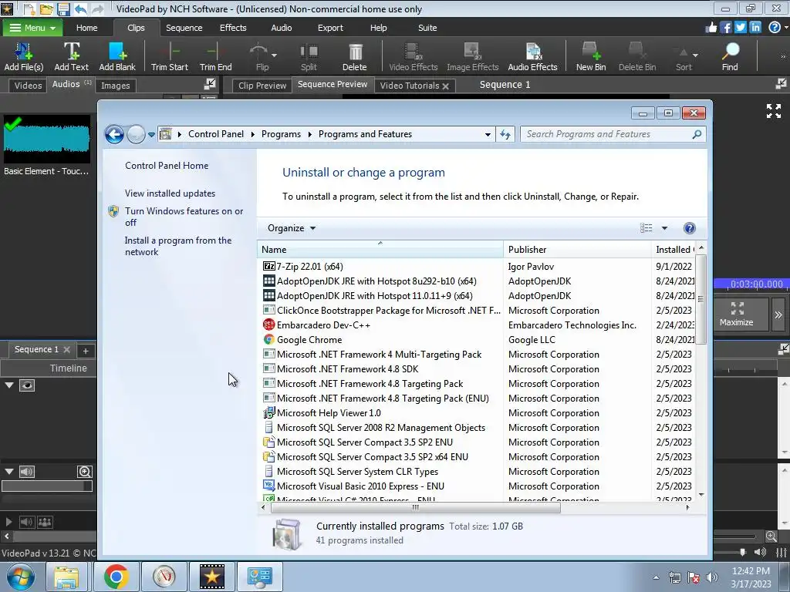This screenshot has height=592, width=790.
Task: Add a new sequence tab
Action: click(x=86, y=351)
